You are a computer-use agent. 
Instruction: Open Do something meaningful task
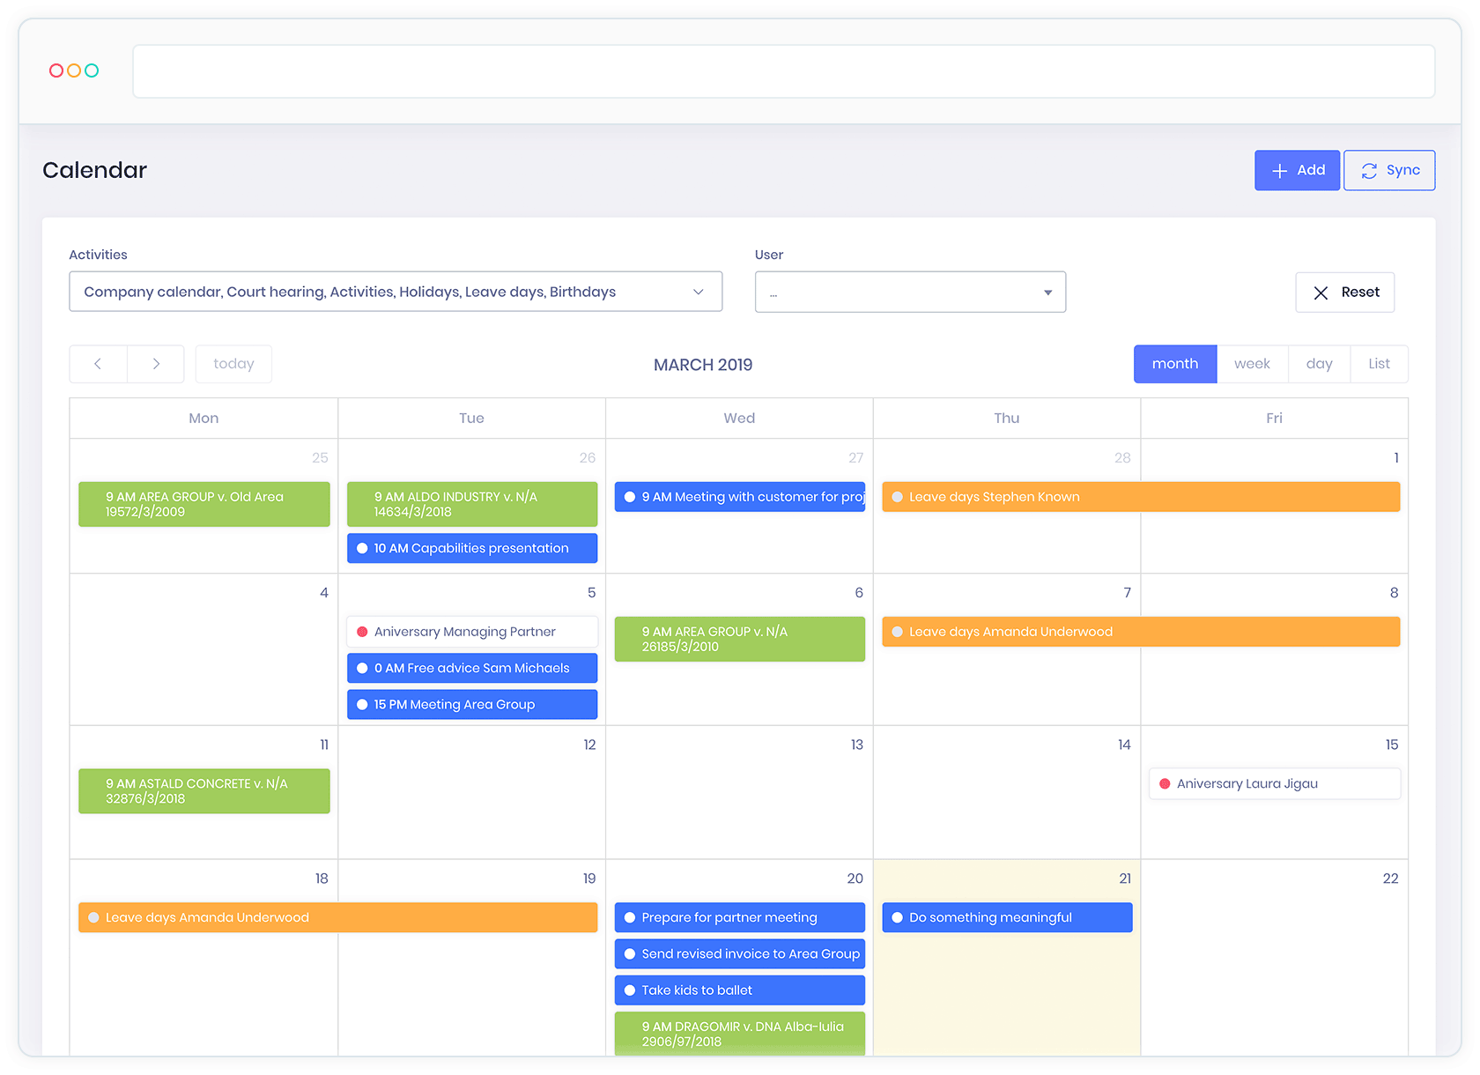point(1007,917)
